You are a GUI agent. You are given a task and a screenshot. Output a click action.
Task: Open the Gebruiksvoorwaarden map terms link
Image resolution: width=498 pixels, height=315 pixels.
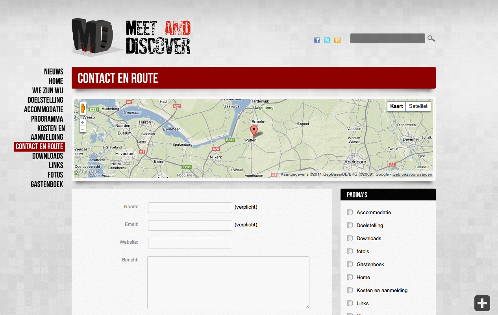pos(412,174)
